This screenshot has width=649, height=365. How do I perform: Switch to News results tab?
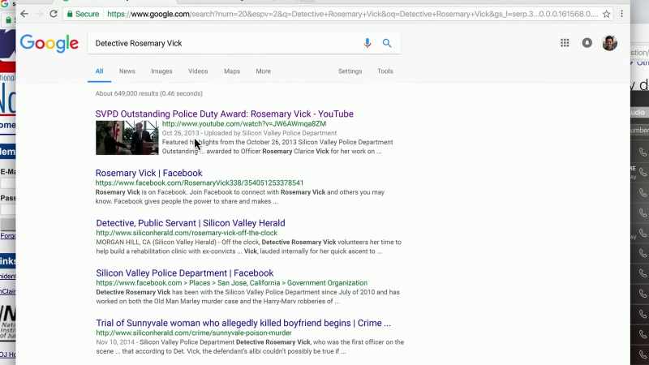[x=127, y=71]
